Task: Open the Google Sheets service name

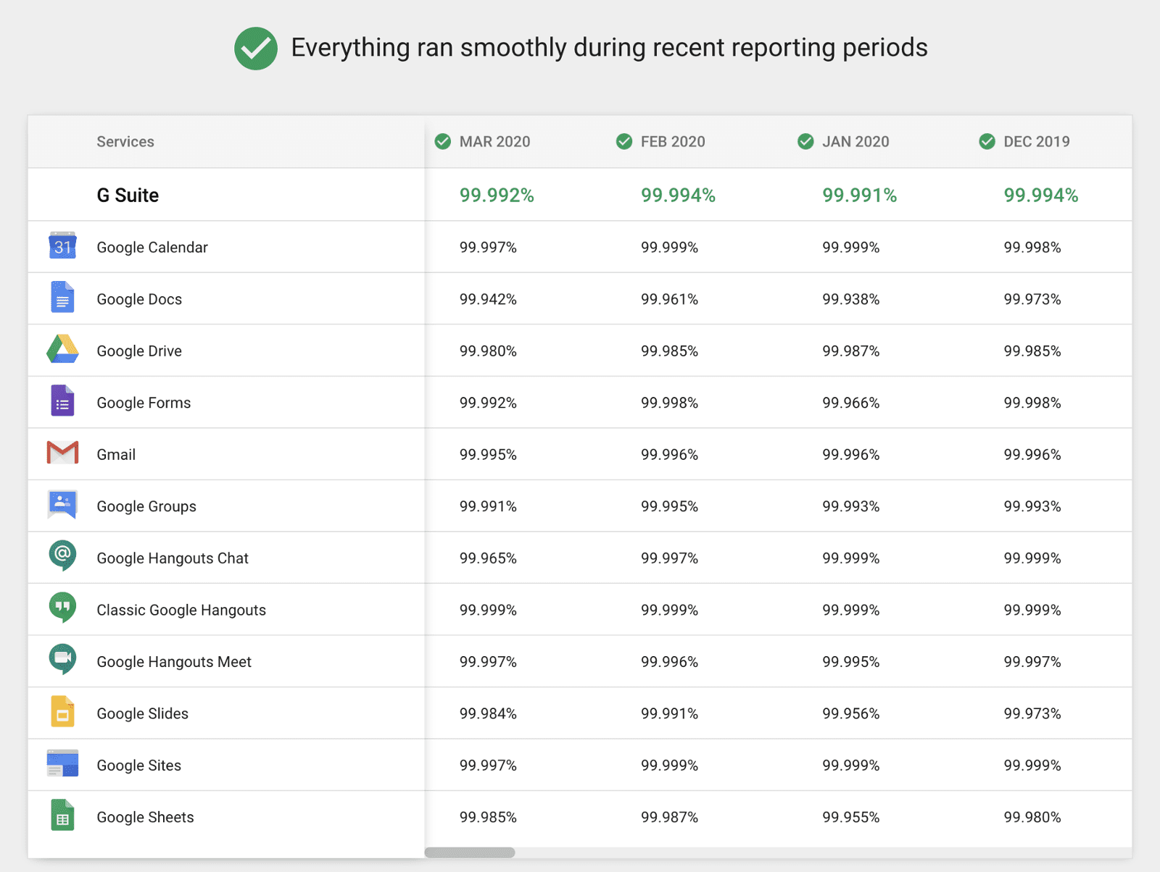Action: 145,818
